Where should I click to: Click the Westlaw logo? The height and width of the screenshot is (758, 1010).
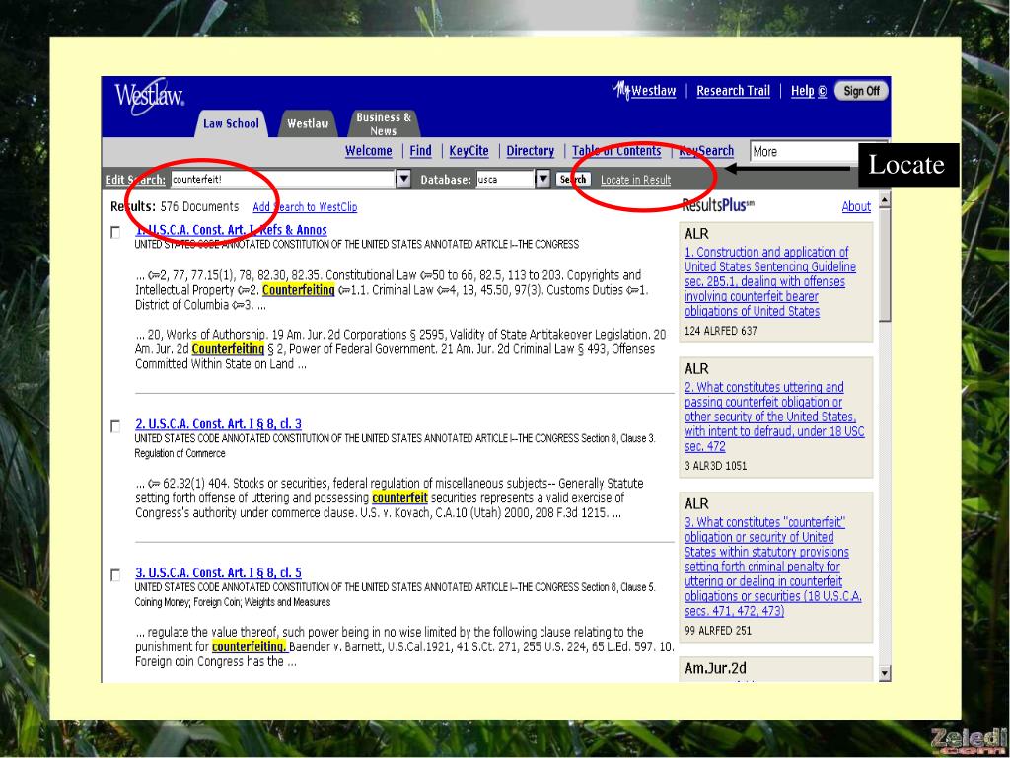pos(150,97)
